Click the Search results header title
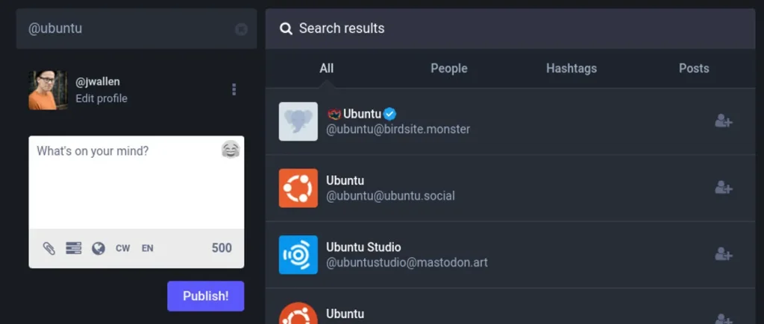The height and width of the screenshot is (324, 764). pyautogui.click(x=342, y=28)
